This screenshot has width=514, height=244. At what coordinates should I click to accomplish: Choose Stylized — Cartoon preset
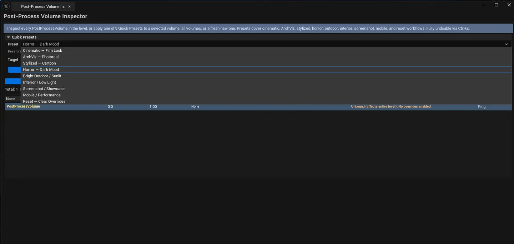coord(266,63)
